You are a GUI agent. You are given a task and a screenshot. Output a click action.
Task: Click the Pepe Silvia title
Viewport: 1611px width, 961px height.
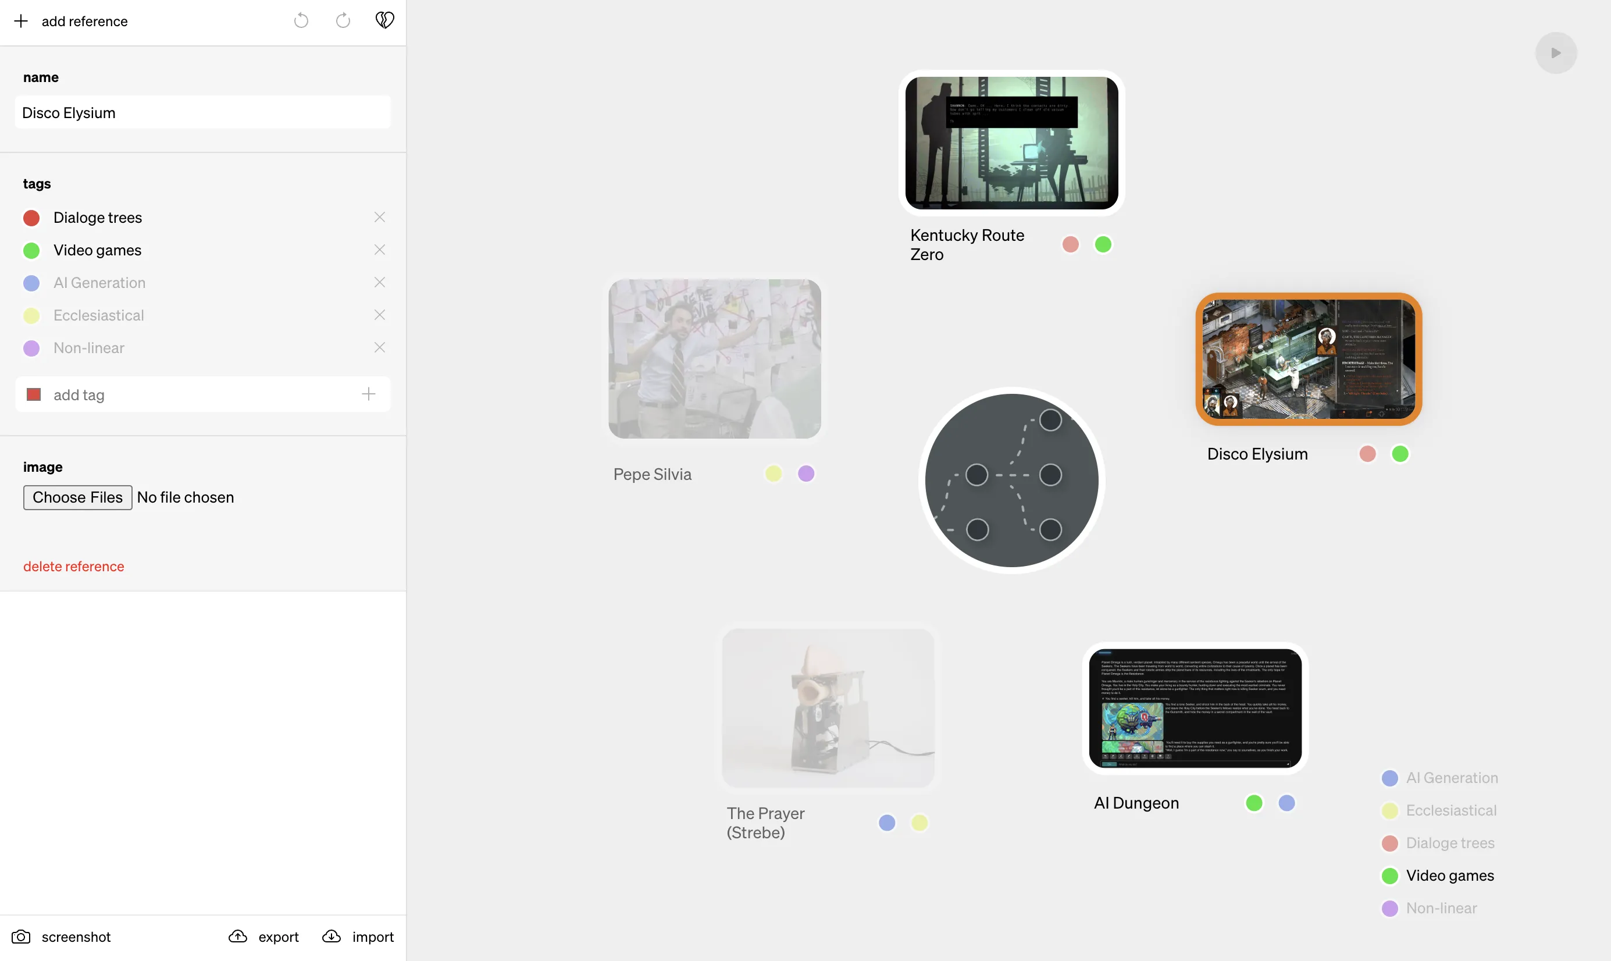click(653, 475)
